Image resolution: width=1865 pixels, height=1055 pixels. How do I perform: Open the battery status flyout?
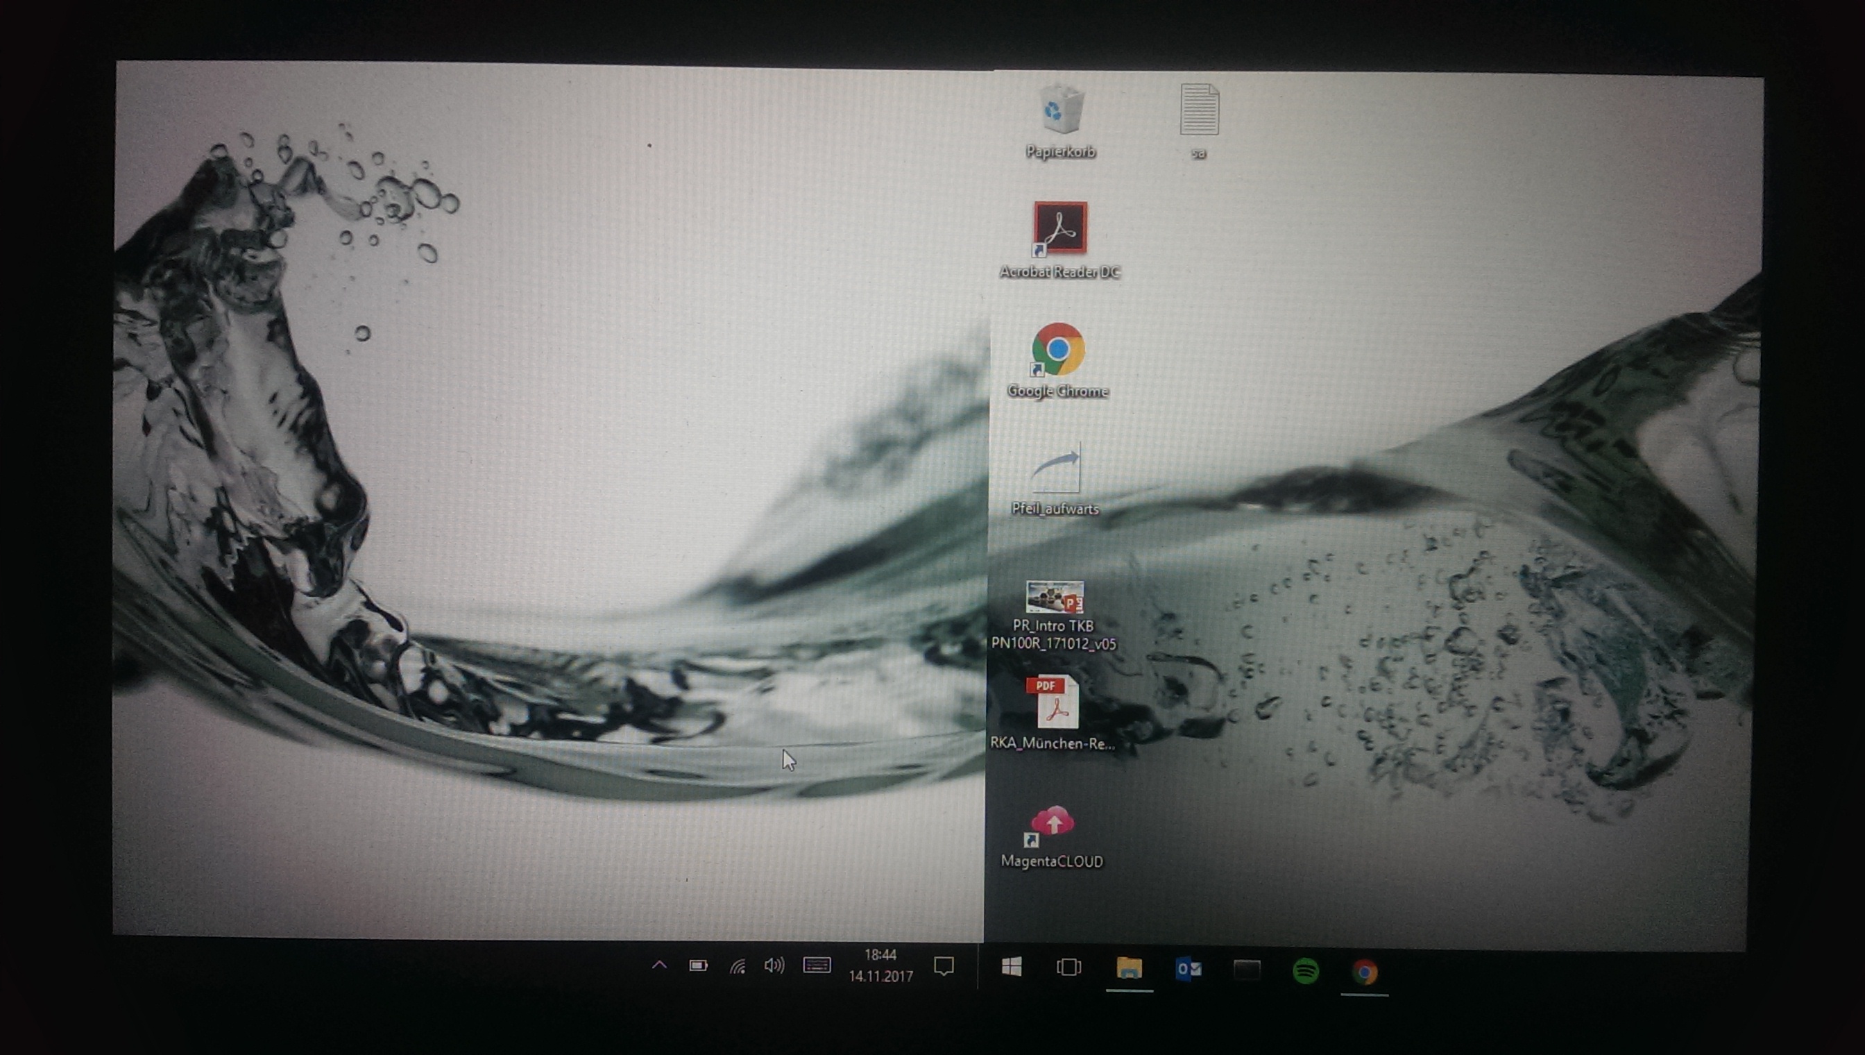pyautogui.click(x=698, y=965)
